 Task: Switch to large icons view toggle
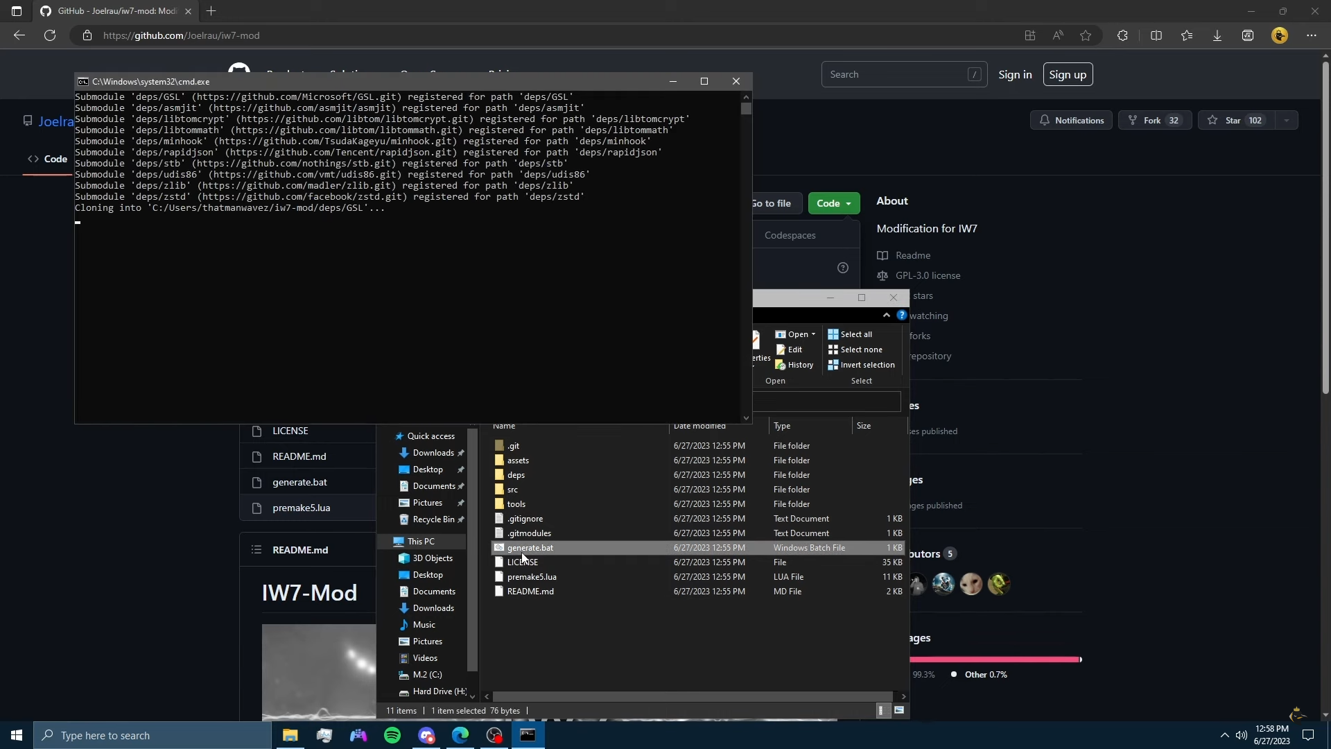coord(899,710)
